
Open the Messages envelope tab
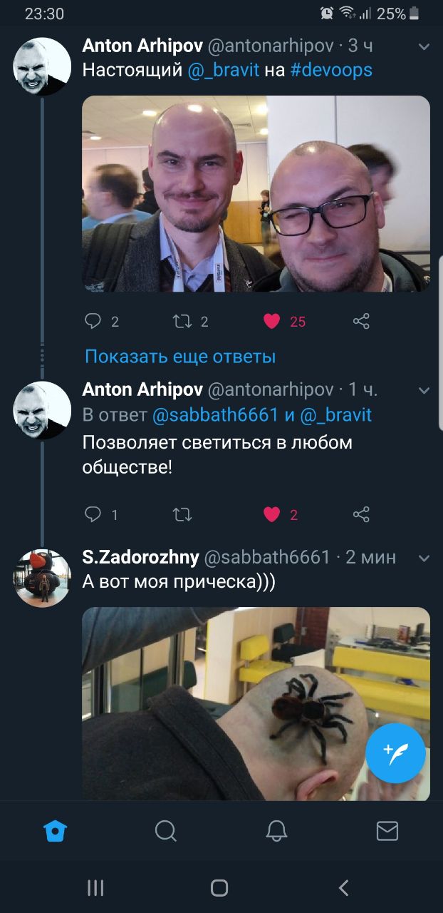pyautogui.click(x=387, y=830)
